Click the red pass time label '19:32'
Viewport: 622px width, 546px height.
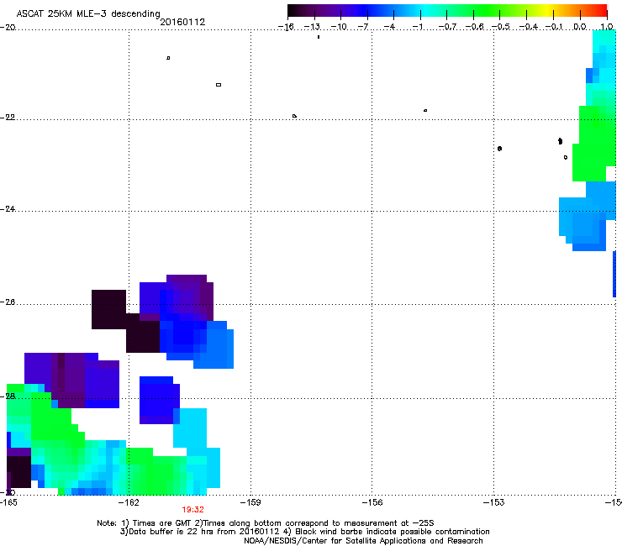192,510
